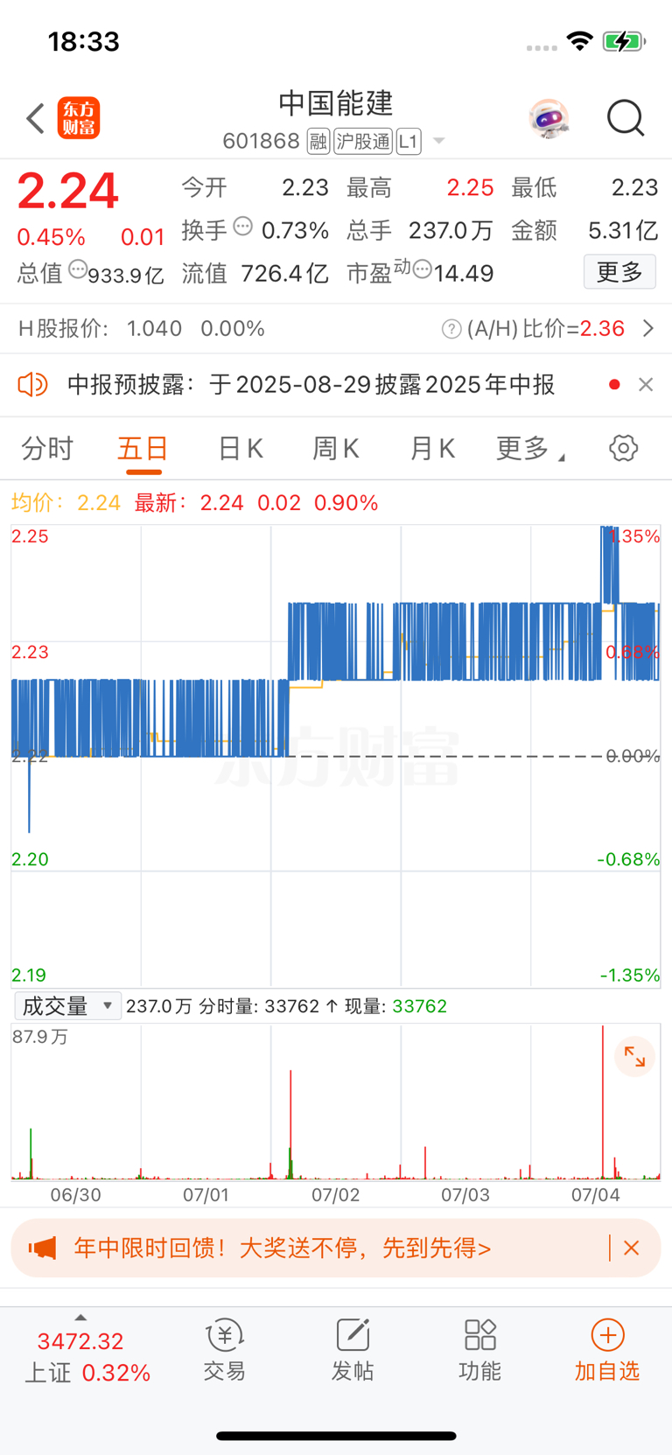Open the 成交量 indicator dropdown
672x1455 pixels.
[x=67, y=1006]
